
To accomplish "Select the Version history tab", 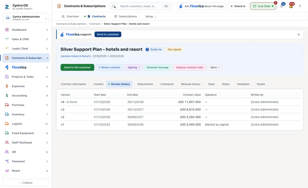I will point(119,84).
